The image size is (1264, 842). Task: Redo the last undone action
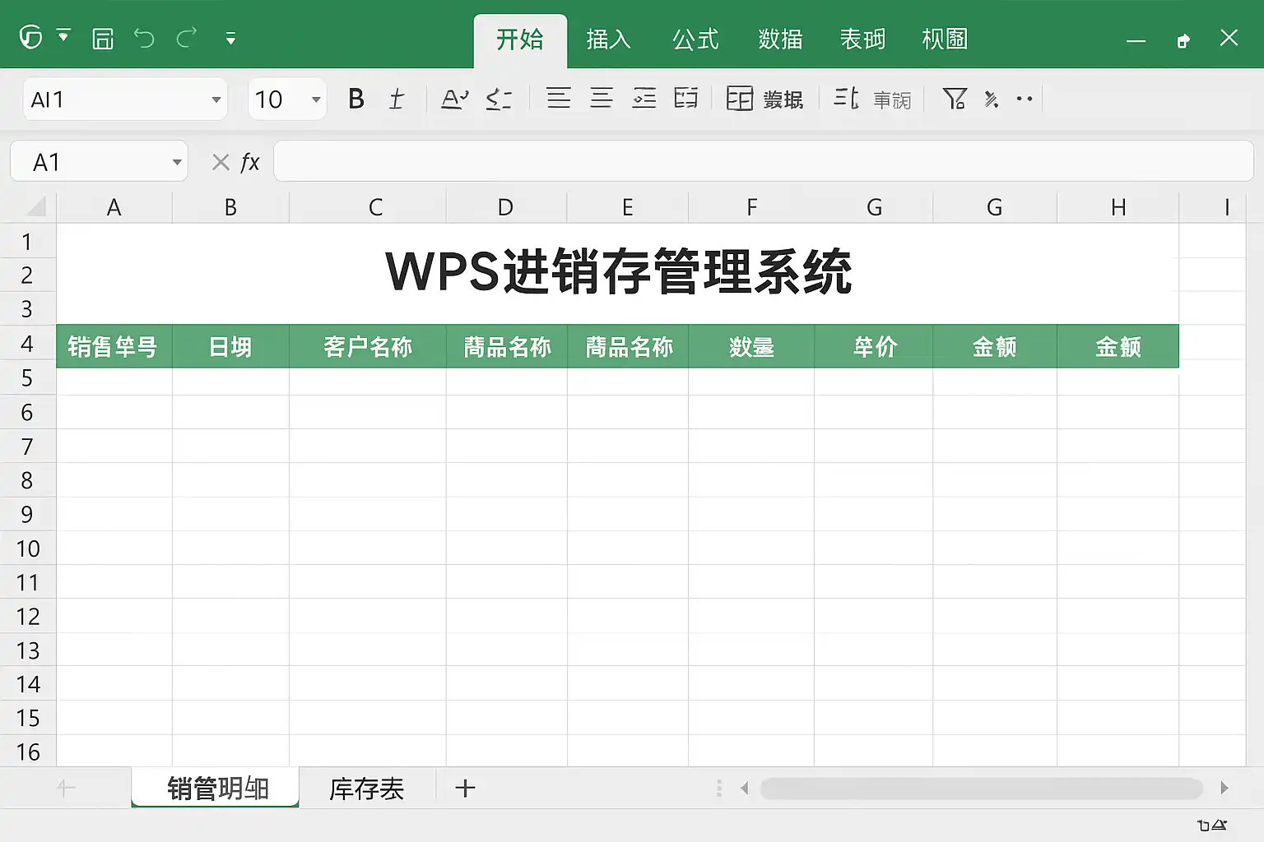pyautogui.click(x=187, y=39)
